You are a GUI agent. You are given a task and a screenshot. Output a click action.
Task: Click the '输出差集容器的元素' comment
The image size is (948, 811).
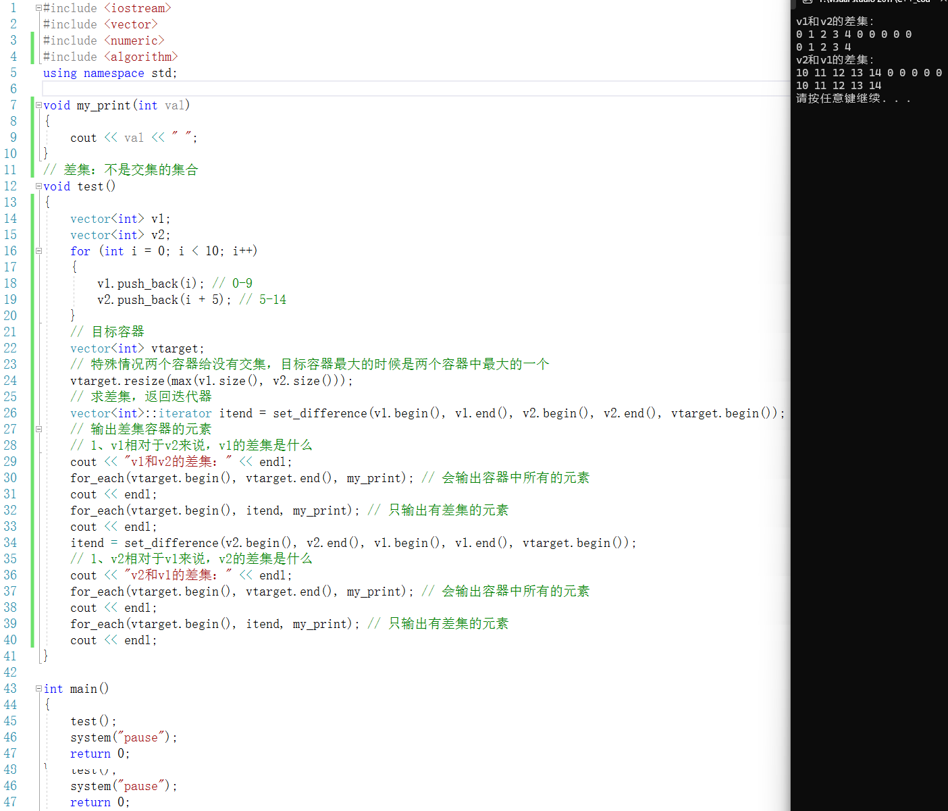point(140,429)
